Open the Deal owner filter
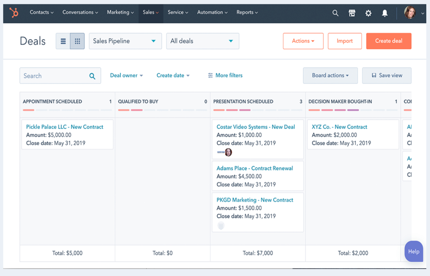This screenshot has height=276, width=430. coord(127,75)
